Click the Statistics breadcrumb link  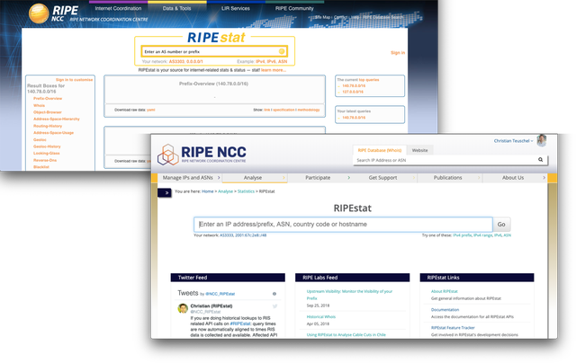pos(246,191)
